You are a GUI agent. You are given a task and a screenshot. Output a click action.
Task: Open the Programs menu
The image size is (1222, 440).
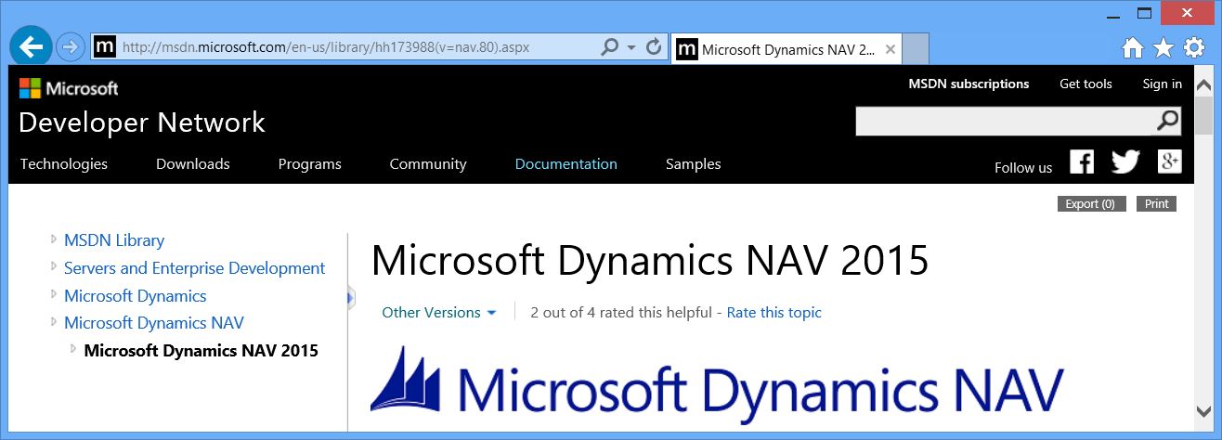coord(310,164)
